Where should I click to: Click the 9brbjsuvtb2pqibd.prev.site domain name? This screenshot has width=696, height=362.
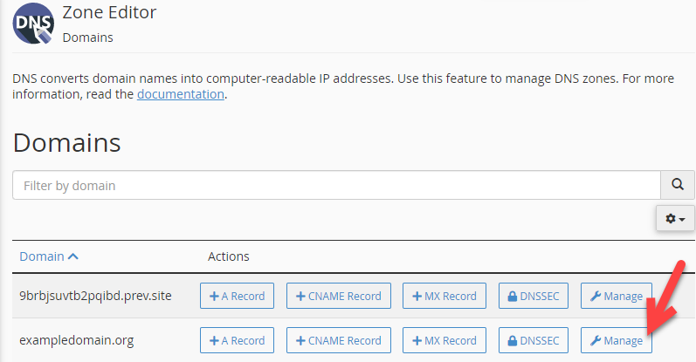click(95, 296)
